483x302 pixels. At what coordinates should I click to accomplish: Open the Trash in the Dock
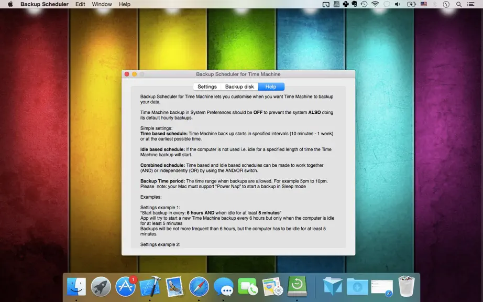tap(407, 286)
